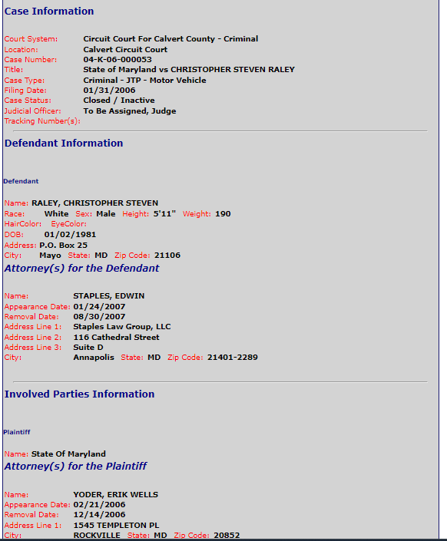The width and height of the screenshot is (447, 541).
Task: Click Closed / Inactive case status
Action: (x=119, y=100)
